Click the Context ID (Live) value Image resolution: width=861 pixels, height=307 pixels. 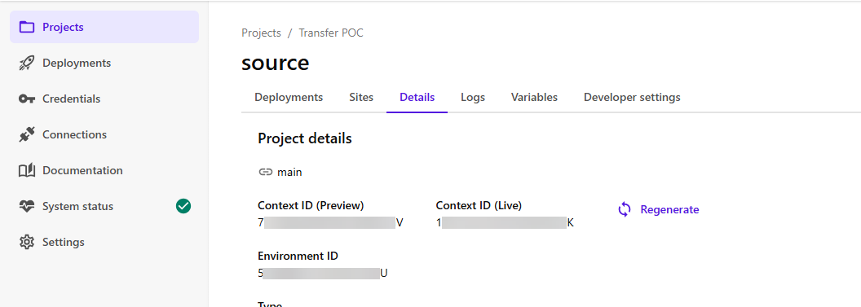coord(505,223)
